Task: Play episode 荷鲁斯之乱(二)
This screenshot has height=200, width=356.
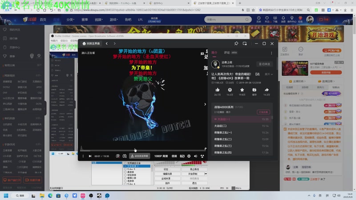Action: click(241, 139)
